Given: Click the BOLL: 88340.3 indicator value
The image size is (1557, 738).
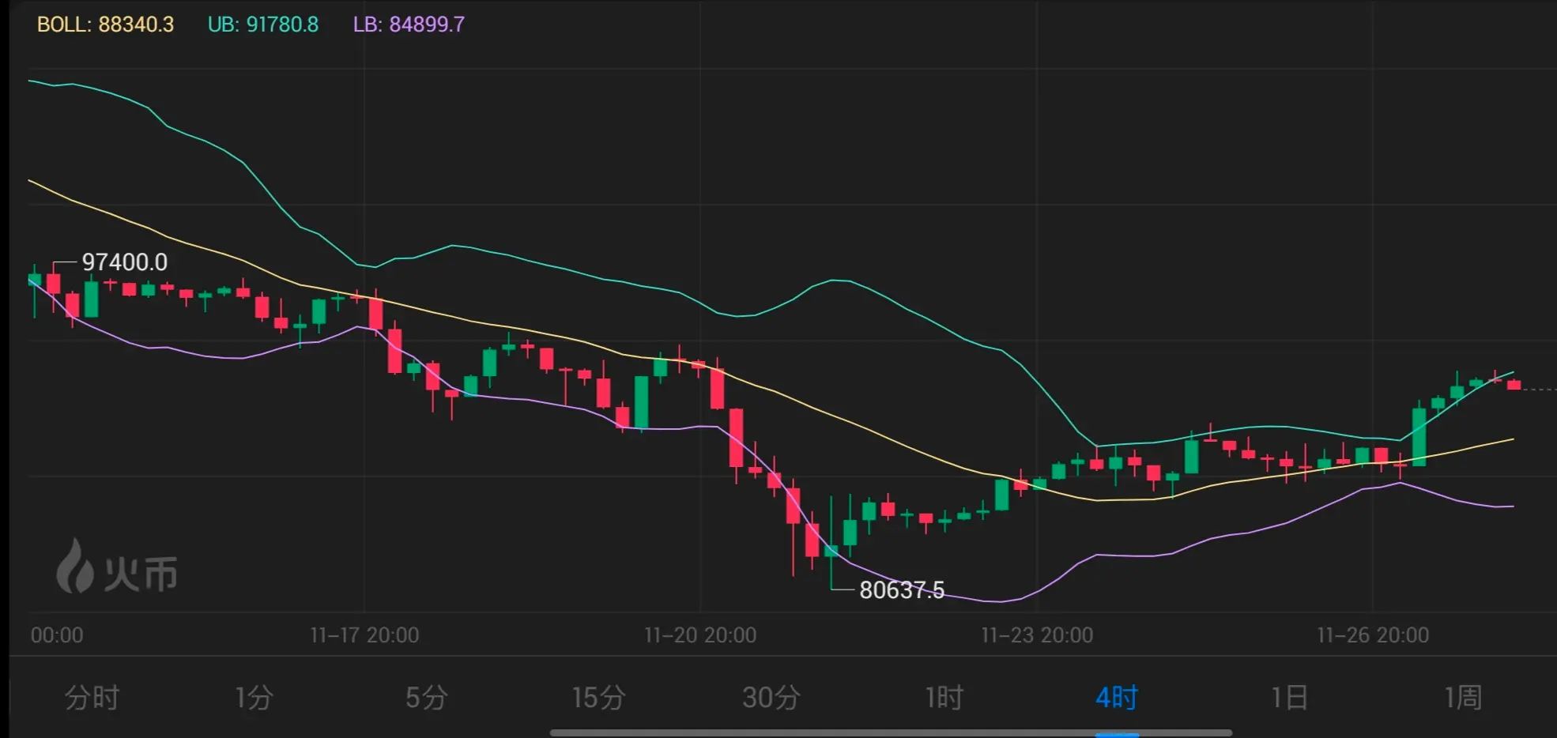Looking at the screenshot, I should click(x=105, y=24).
